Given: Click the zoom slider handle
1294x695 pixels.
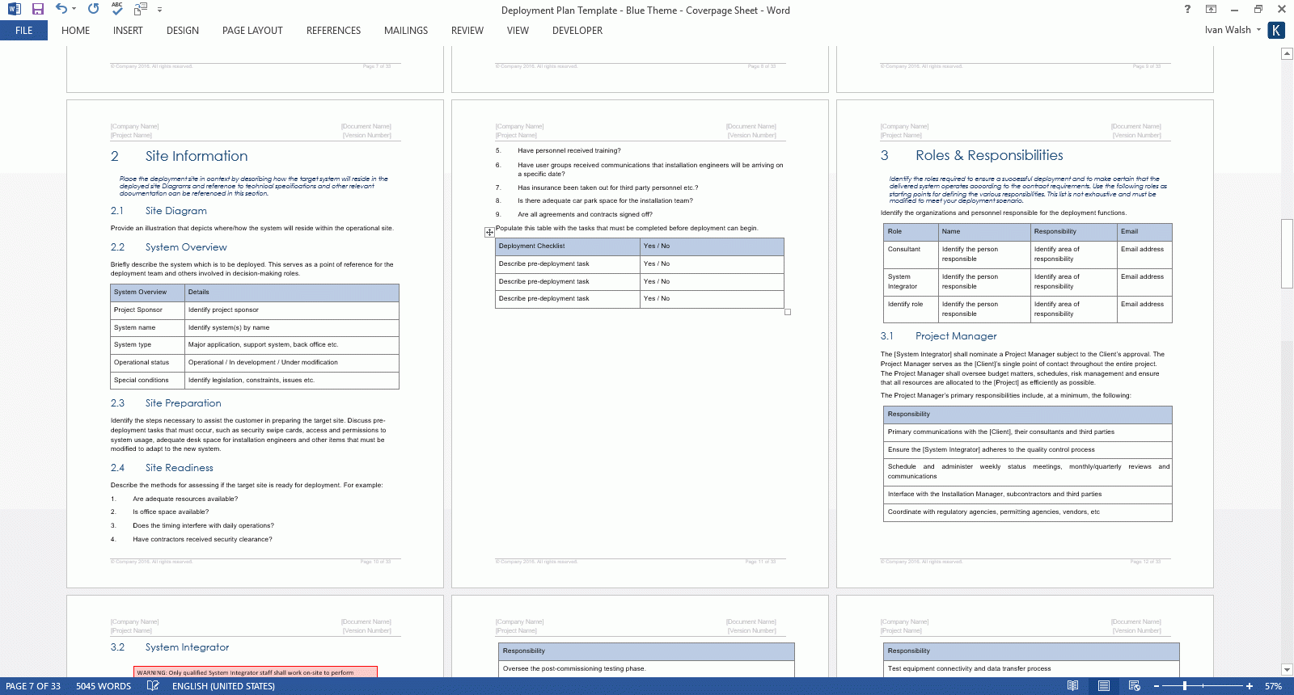Looking at the screenshot, I should pos(1185,685).
